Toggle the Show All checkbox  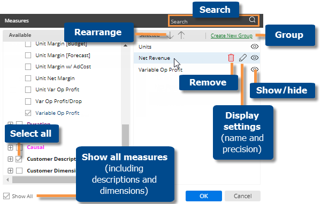tap(6, 196)
